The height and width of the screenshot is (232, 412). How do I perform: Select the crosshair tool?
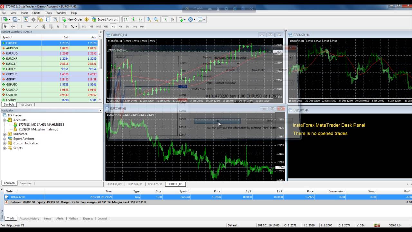coord(13,26)
